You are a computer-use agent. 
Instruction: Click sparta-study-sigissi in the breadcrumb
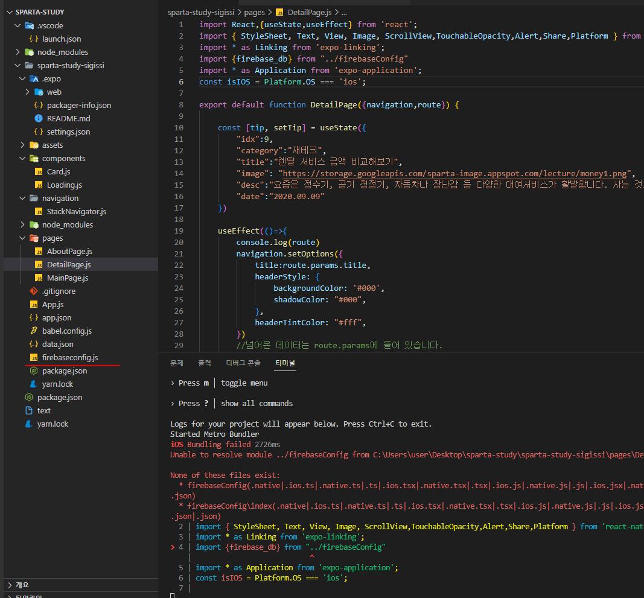coord(201,12)
